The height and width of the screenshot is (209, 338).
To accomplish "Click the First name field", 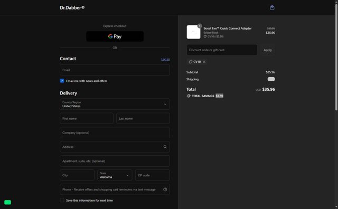I will click(87, 119).
